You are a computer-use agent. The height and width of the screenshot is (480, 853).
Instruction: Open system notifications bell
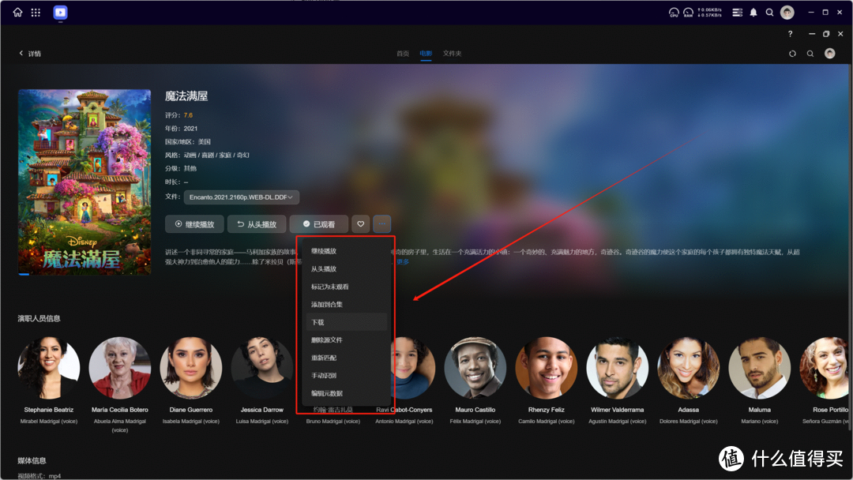(x=753, y=12)
